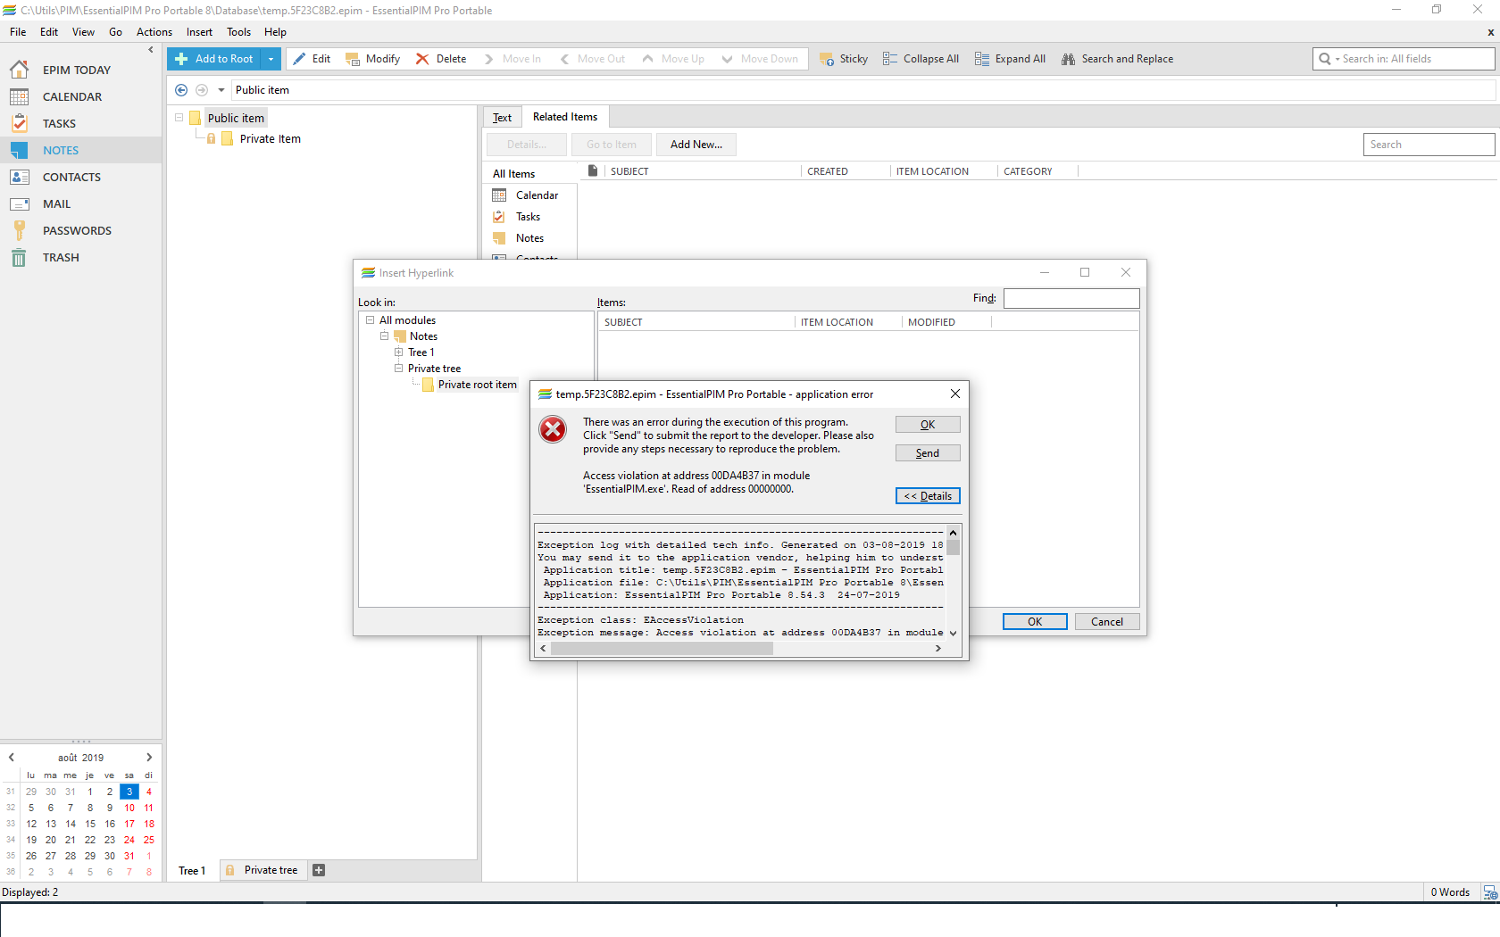Image resolution: width=1500 pixels, height=937 pixels.
Task: Click Add to Root button
Action: tap(214, 59)
